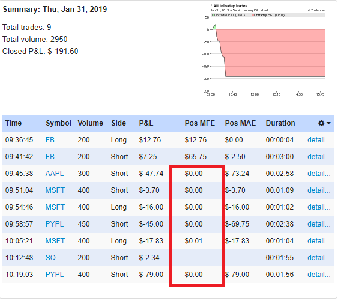Open the SQ symbol link
This screenshot has width=338, height=301.
pos(50,258)
